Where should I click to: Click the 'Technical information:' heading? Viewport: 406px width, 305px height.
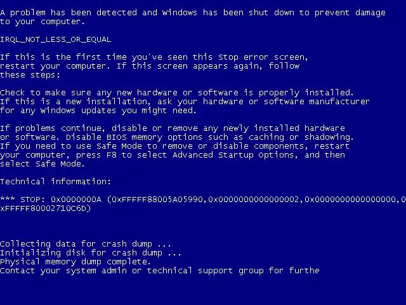(x=55, y=182)
